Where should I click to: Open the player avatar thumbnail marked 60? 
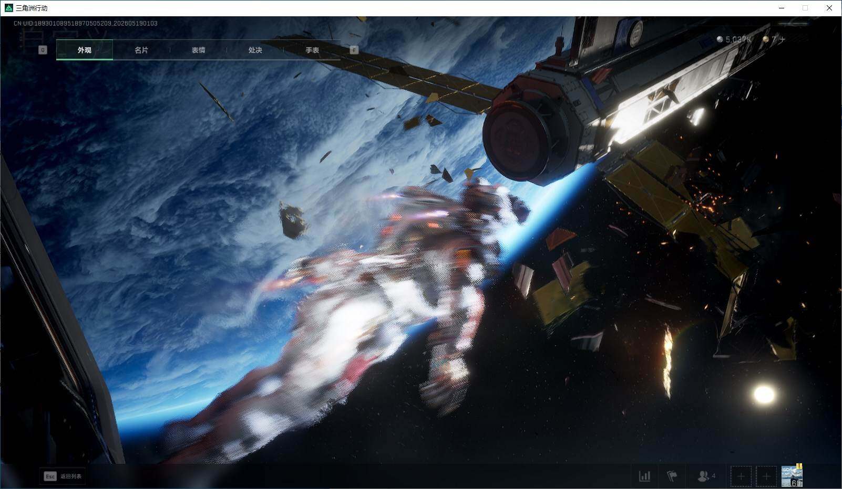click(792, 476)
